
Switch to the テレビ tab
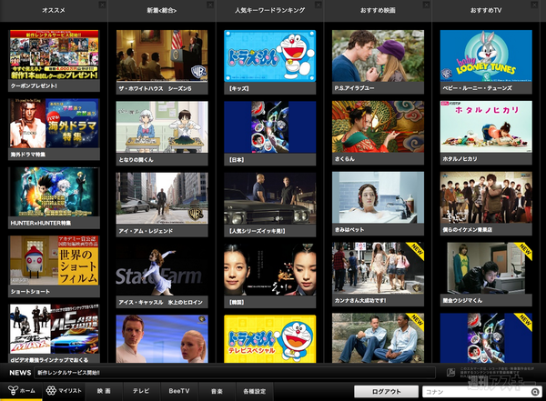(x=141, y=391)
